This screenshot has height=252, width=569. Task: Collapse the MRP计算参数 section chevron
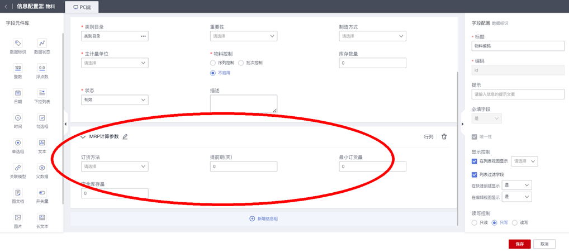[83, 136]
